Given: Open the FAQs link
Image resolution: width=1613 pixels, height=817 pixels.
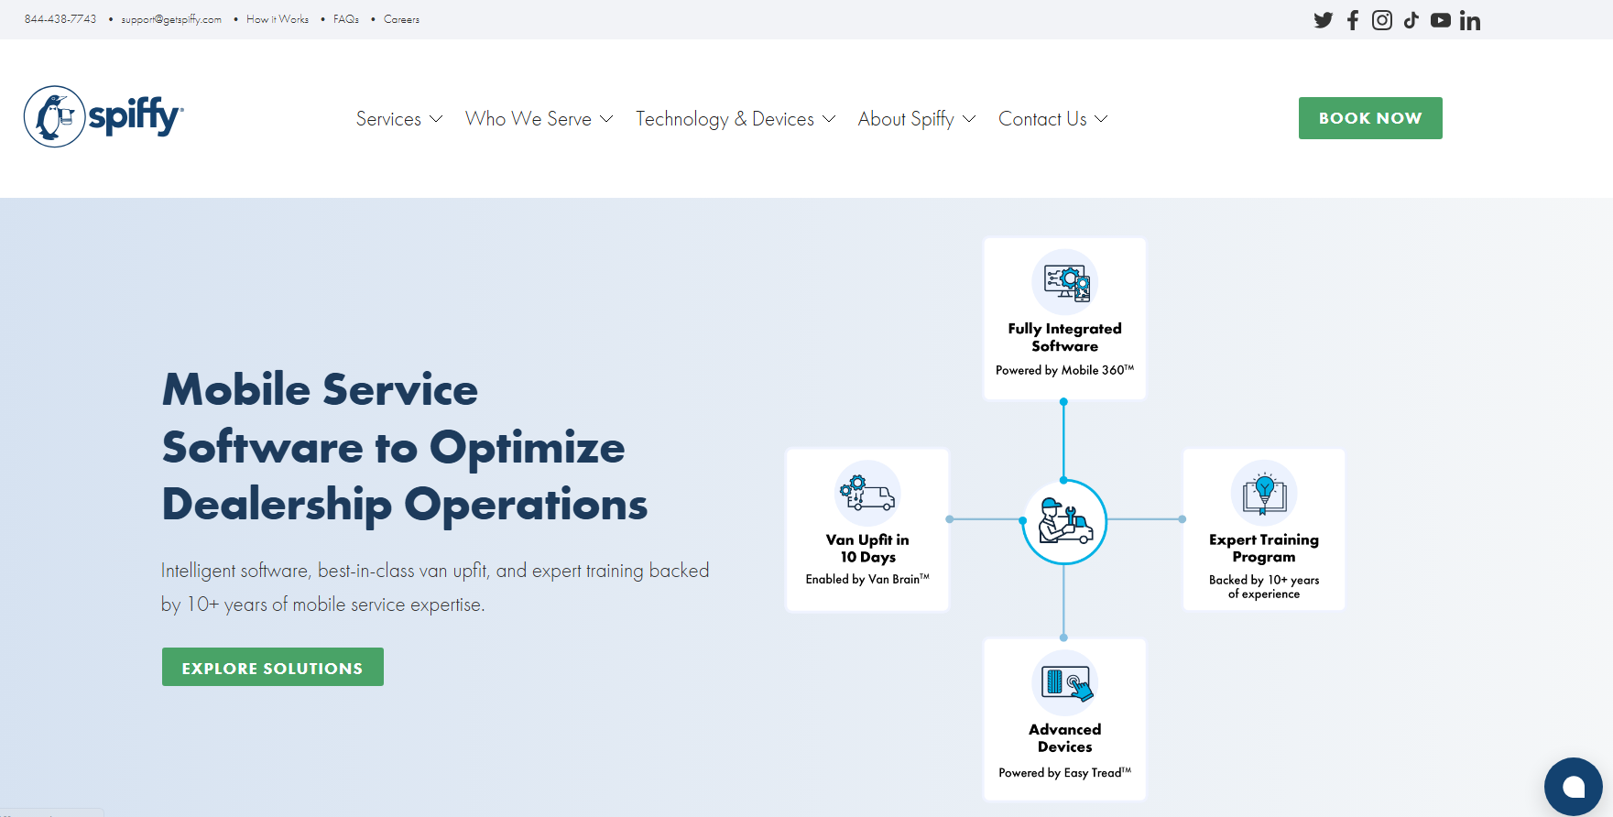Looking at the screenshot, I should tap(346, 19).
